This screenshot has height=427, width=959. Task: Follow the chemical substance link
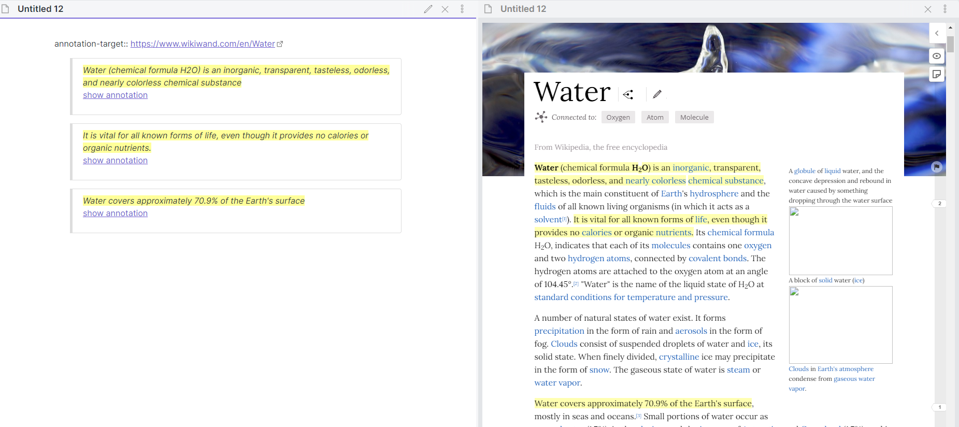[725, 180]
